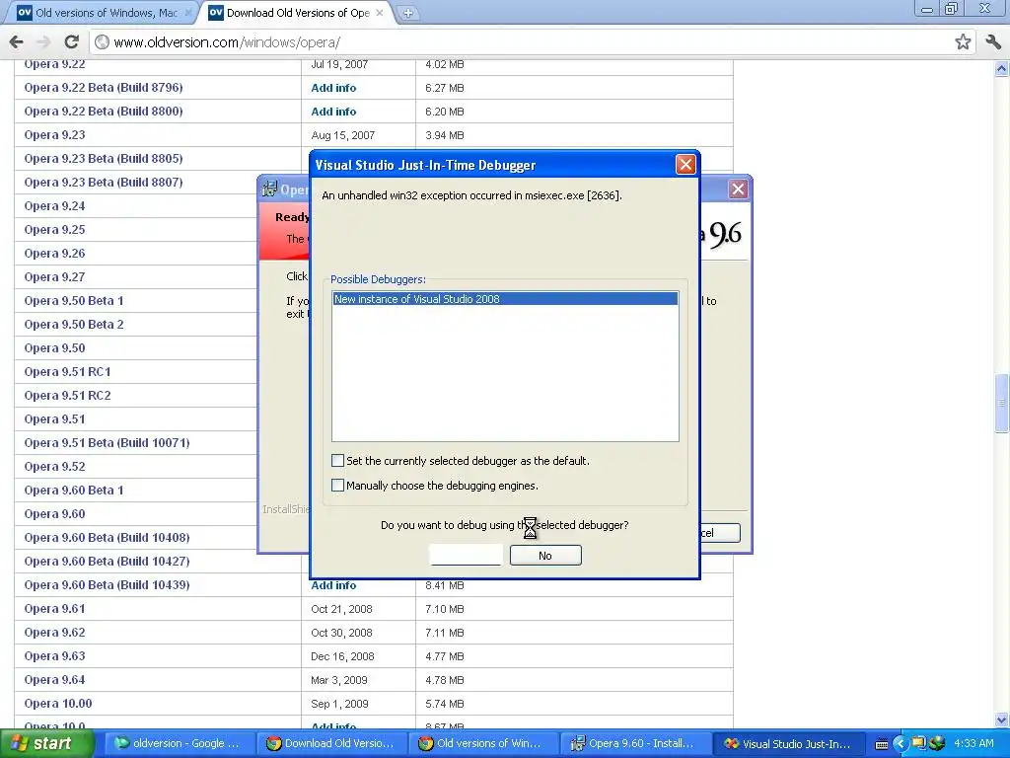Open the Opera 9.51 RC2 link
The image size is (1010, 758).
click(x=67, y=396)
